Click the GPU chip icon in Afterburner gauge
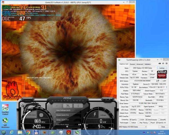The width and height of the screenshot is (169, 135). click(x=41, y=115)
